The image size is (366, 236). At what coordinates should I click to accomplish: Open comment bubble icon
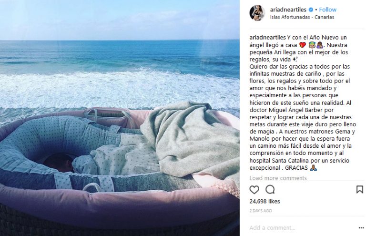coord(270,190)
